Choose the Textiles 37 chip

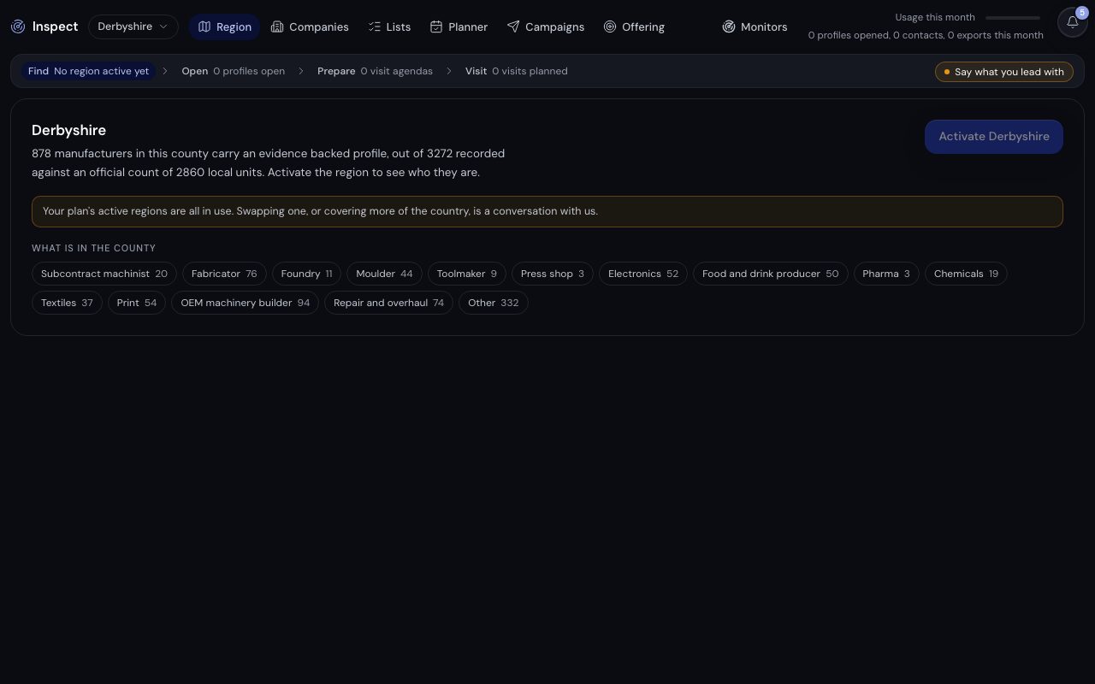coord(67,303)
